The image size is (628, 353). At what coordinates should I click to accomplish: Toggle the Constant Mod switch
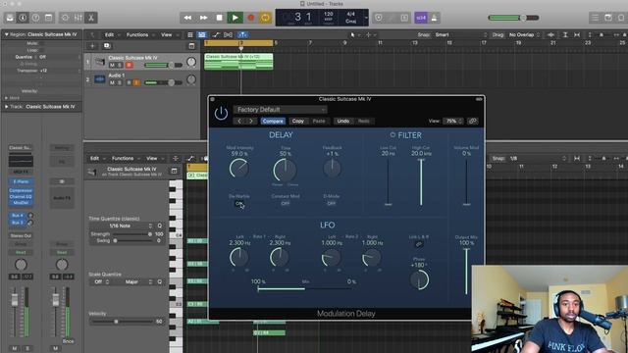(286, 203)
